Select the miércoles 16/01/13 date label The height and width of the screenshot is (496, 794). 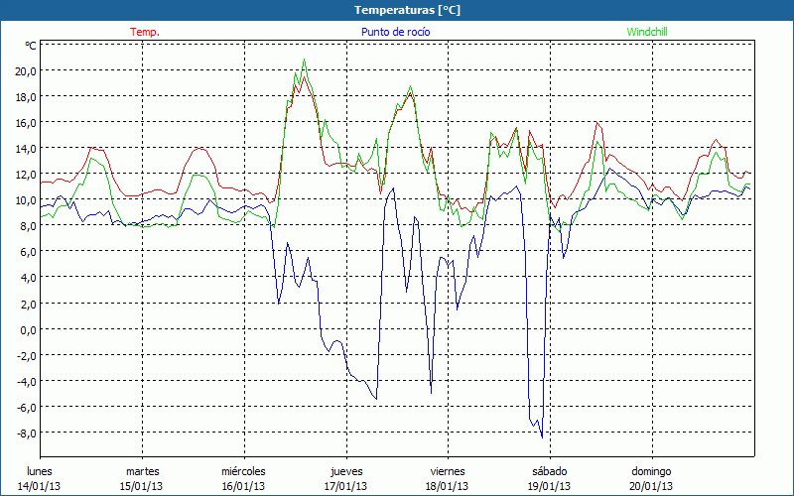point(243,478)
